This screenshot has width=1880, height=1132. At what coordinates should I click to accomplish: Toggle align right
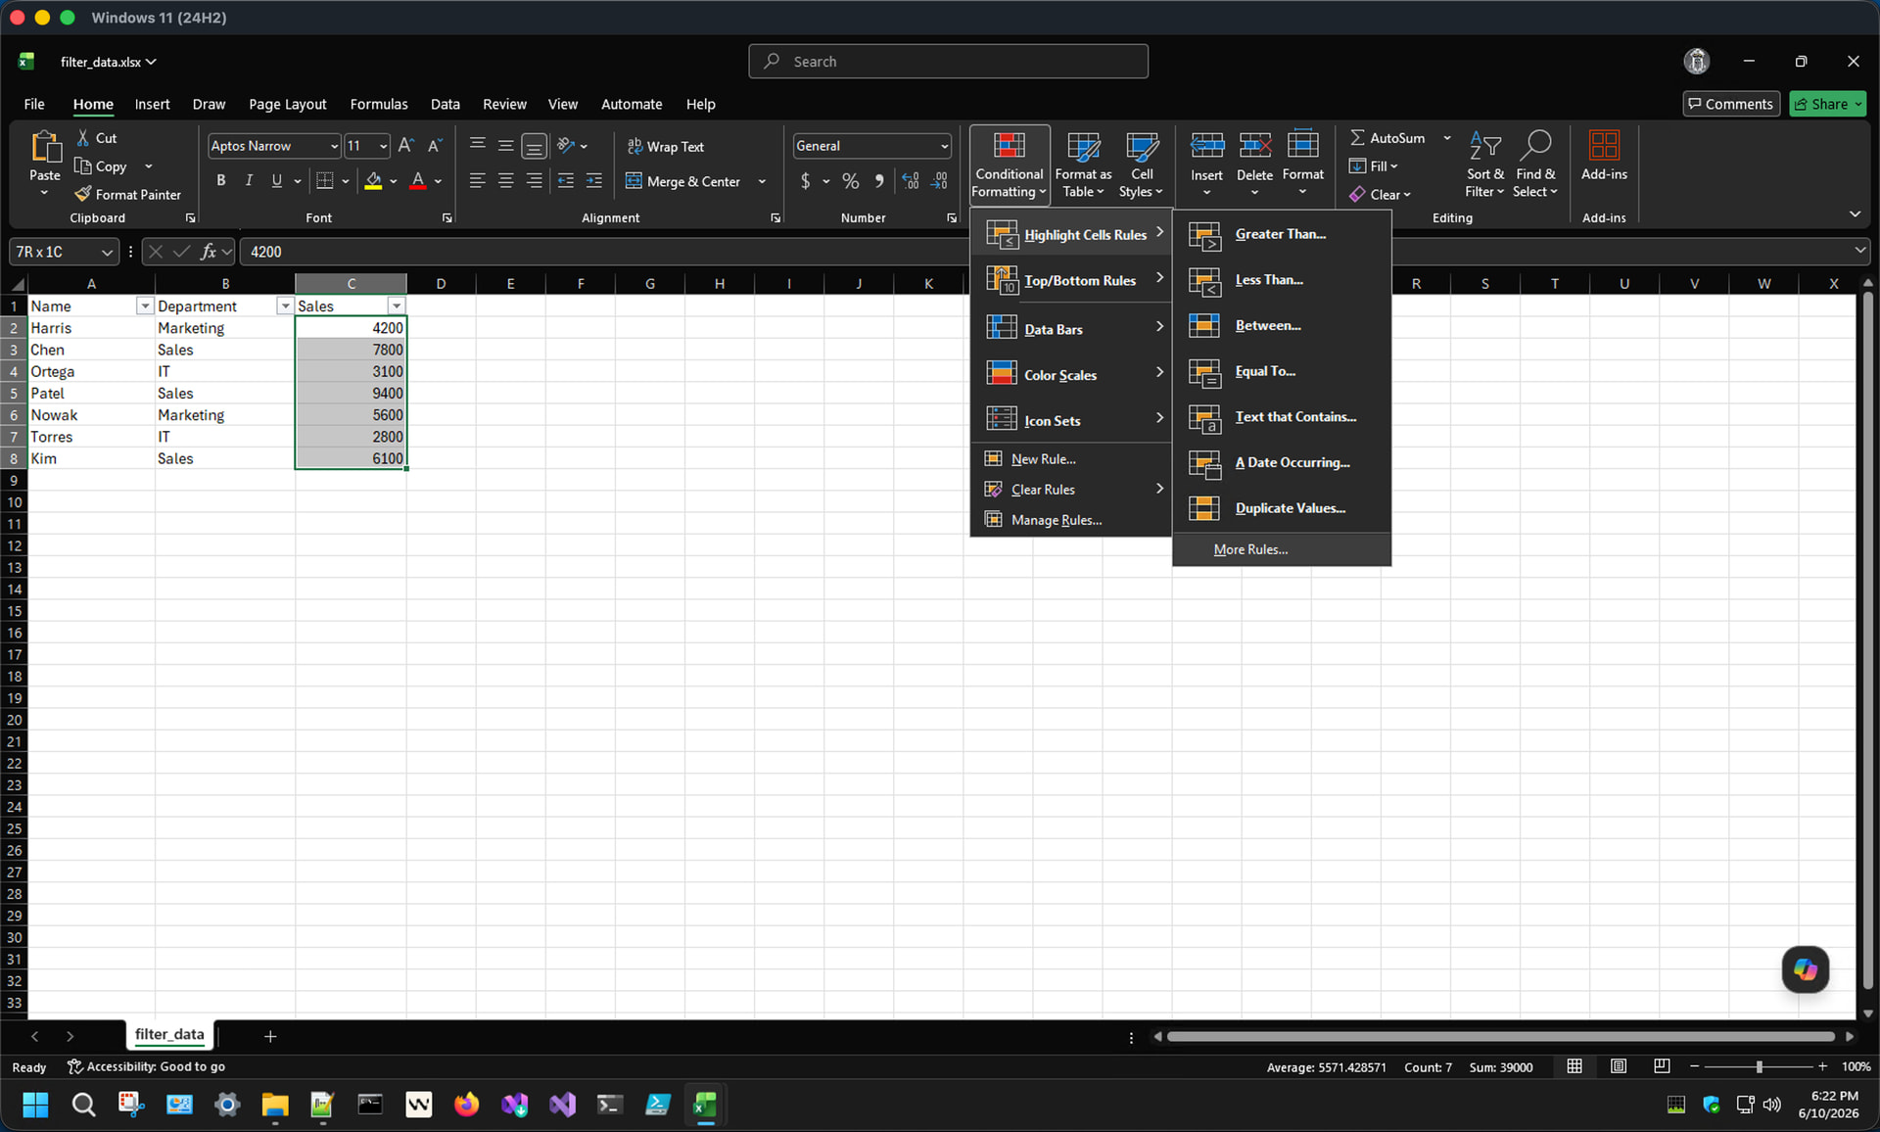point(534,181)
